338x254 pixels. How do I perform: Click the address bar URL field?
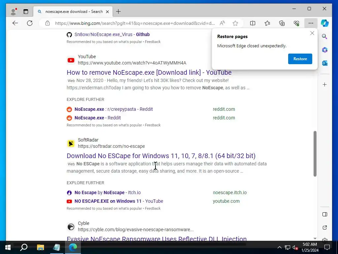135,23
